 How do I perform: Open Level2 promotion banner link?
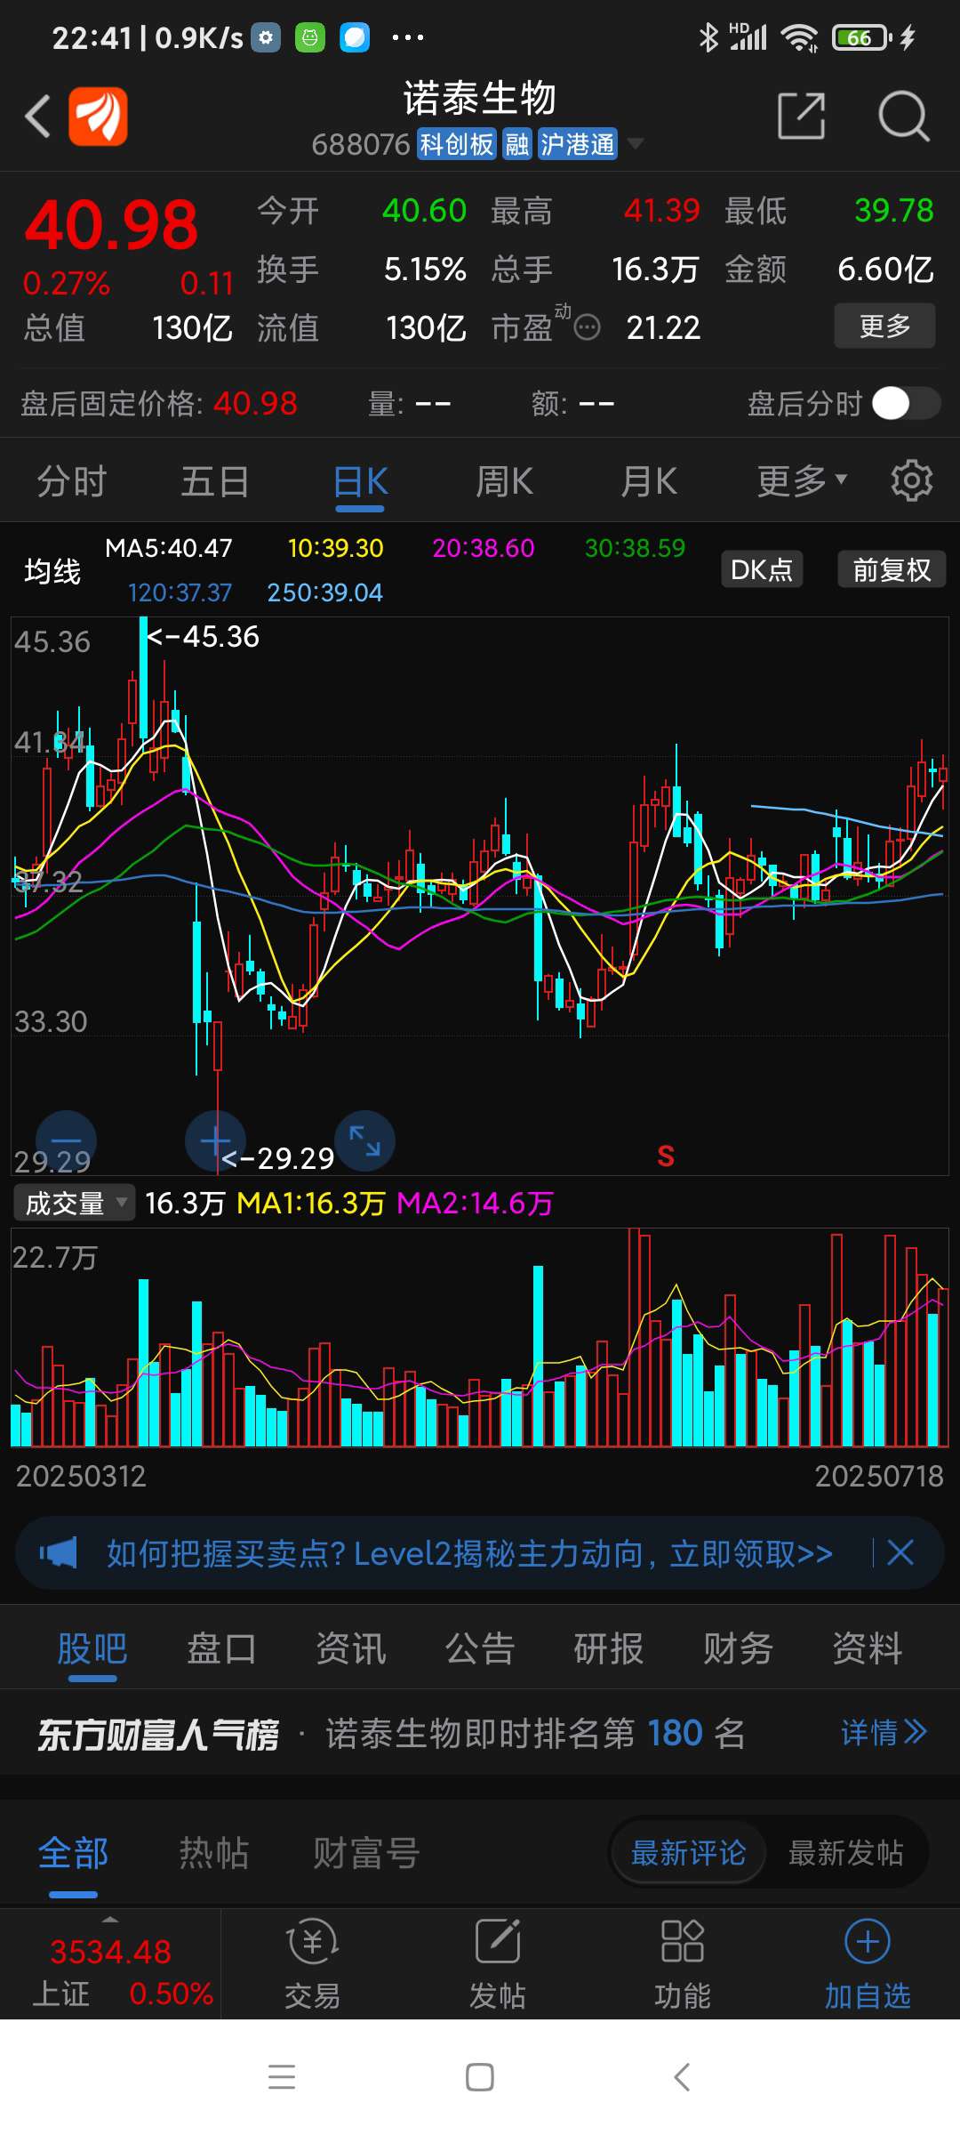[x=469, y=1553]
